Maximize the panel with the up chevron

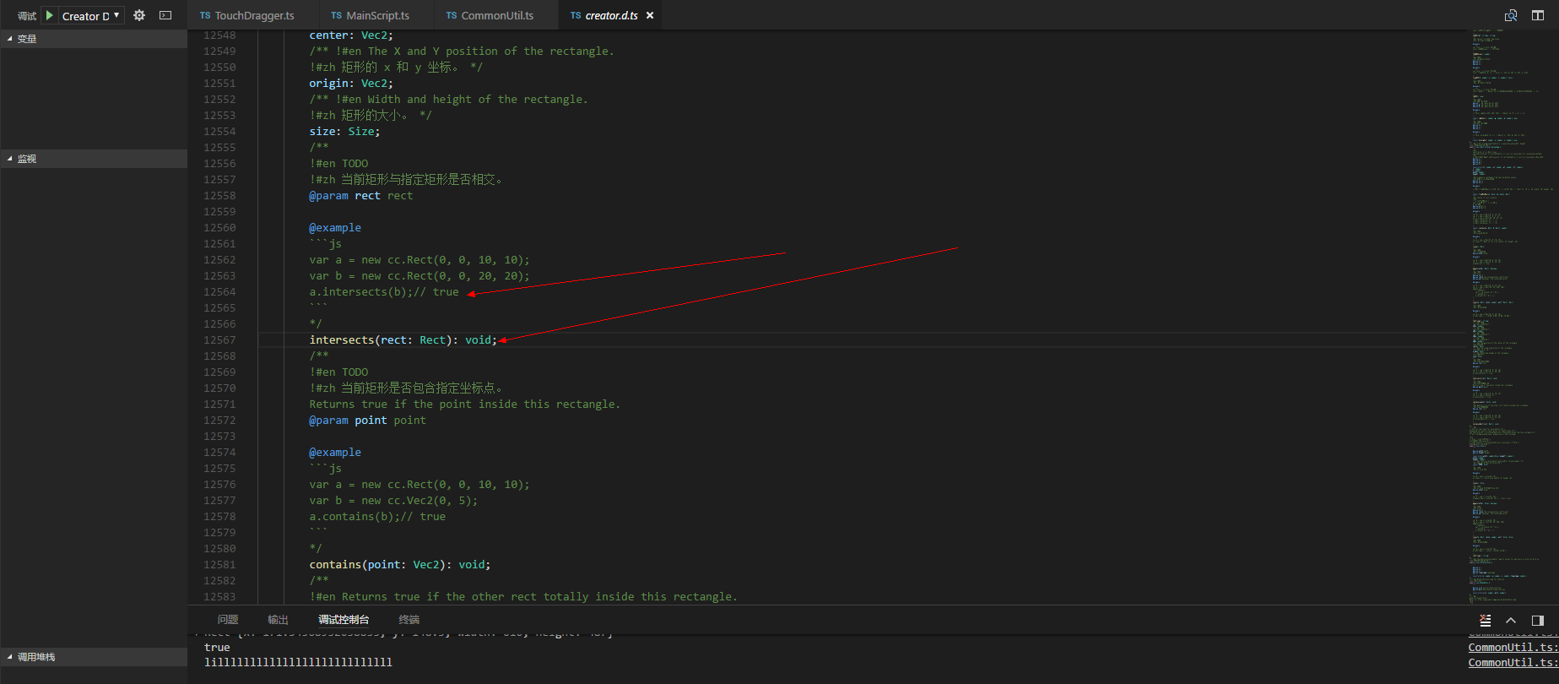point(1511,620)
